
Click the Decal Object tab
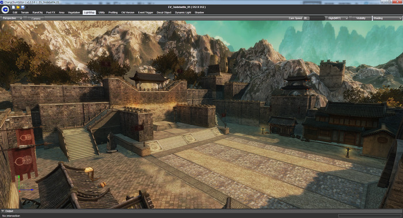pos(164,12)
